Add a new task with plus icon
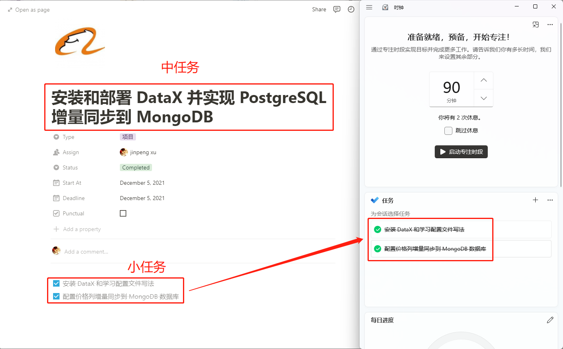563x349 pixels. pos(535,200)
